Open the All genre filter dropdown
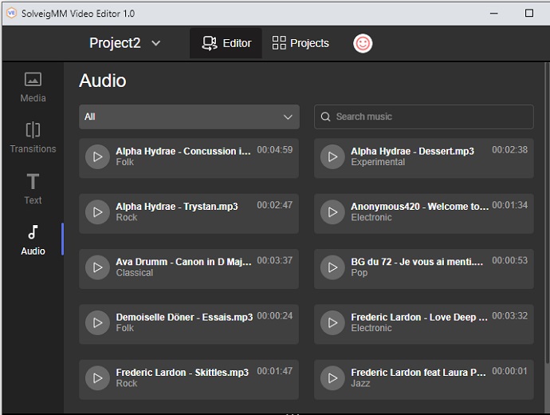The width and height of the screenshot is (550, 415). coord(189,117)
